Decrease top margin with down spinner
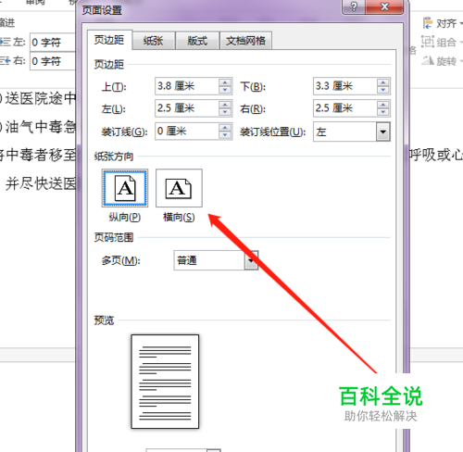 pos(225,90)
